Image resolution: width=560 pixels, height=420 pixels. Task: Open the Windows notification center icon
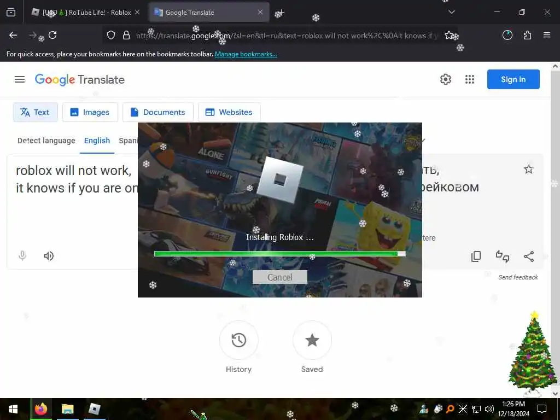(542, 409)
